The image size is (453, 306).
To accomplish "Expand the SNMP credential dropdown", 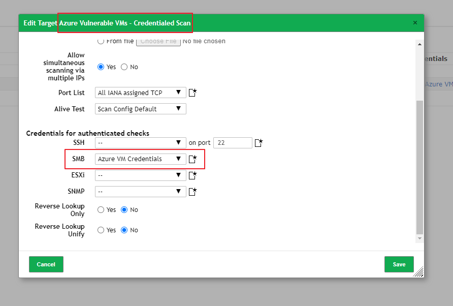I will pos(140,192).
